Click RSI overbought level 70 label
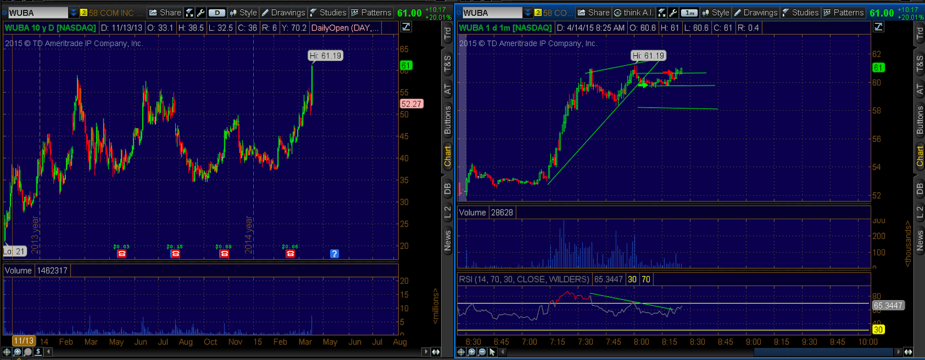Image resolution: width=925 pixels, height=360 pixels. pos(646,279)
